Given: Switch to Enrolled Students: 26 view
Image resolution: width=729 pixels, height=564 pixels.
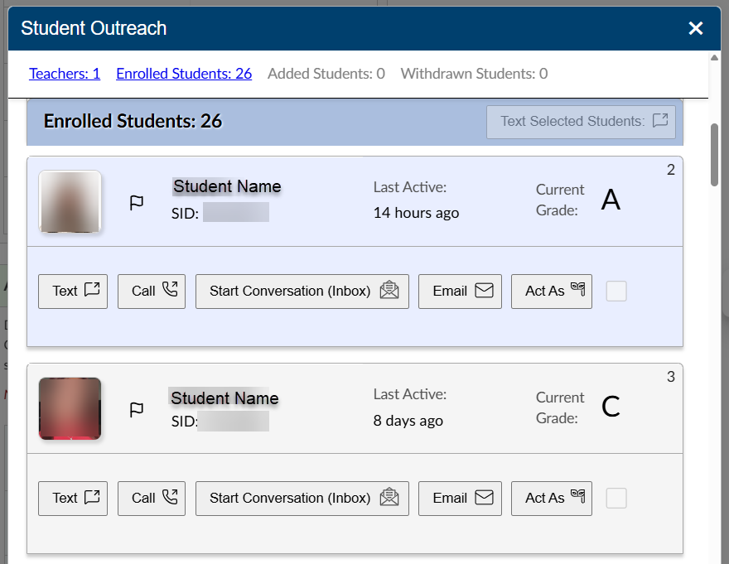Looking at the screenshot, I should 183,73.
